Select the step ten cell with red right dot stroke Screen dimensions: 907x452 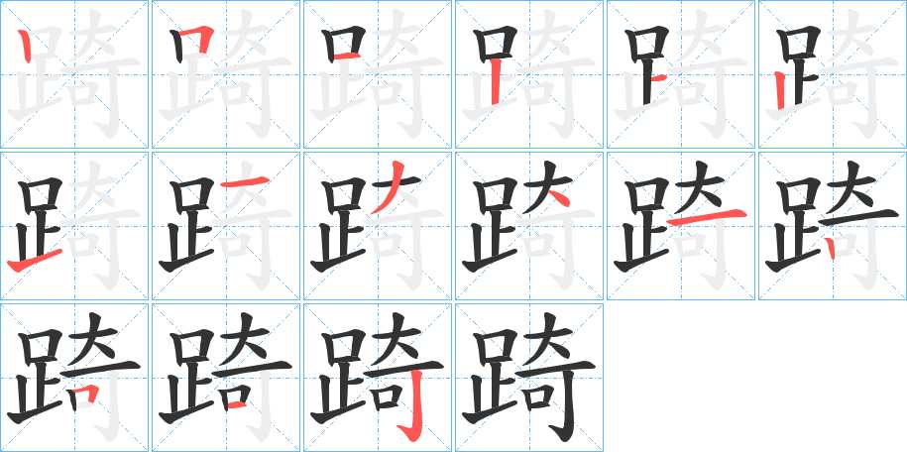tap(528, 226)
